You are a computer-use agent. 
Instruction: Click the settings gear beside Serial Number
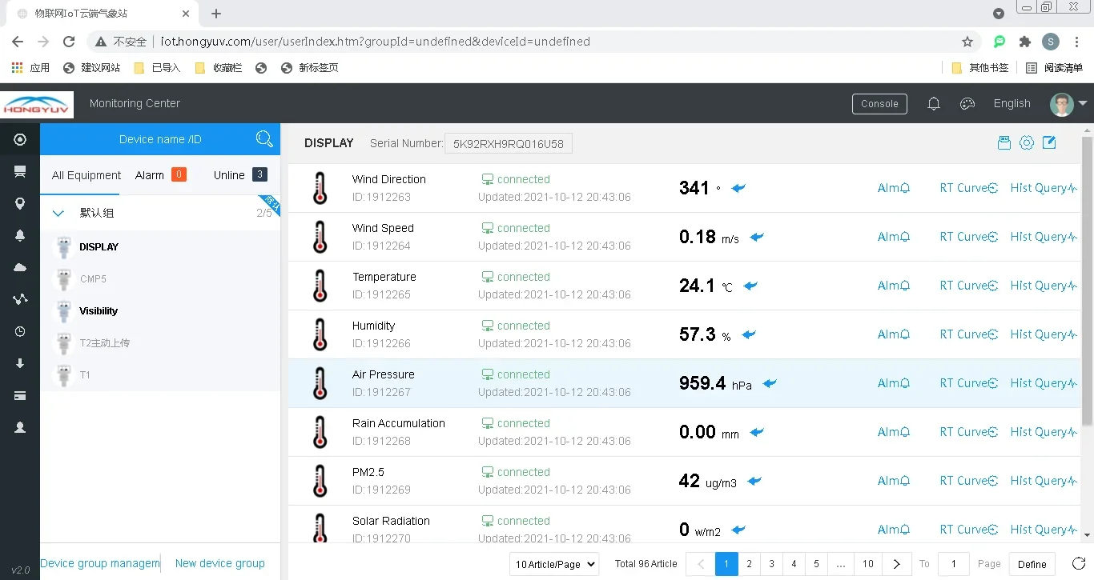coord(1027,143)
